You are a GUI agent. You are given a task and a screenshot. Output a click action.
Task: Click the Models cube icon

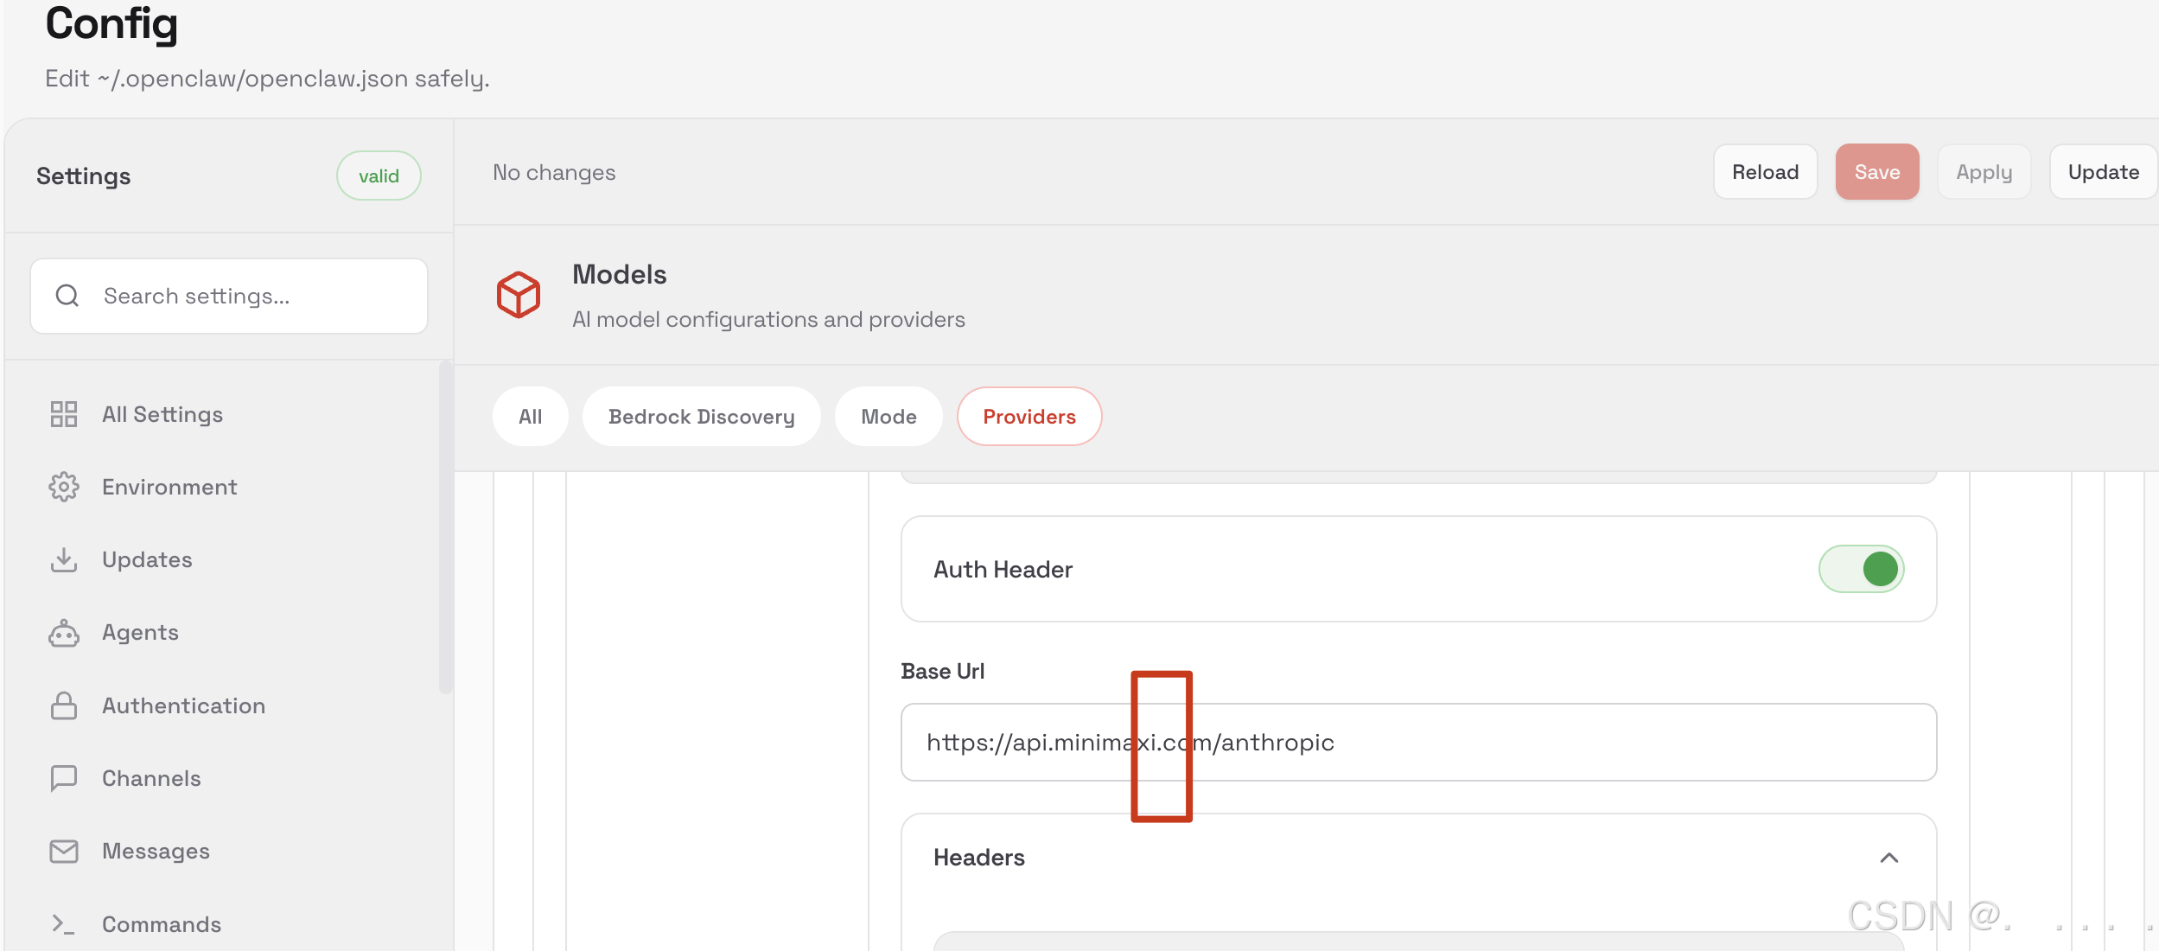pyautogui.click(x=519, y=295)
